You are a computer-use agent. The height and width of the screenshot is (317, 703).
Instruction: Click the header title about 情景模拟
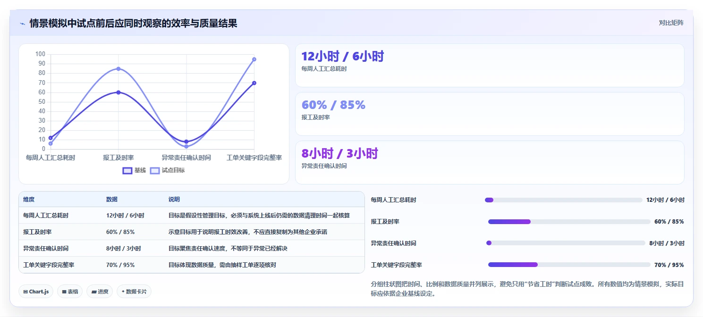[x=134, y=23]
